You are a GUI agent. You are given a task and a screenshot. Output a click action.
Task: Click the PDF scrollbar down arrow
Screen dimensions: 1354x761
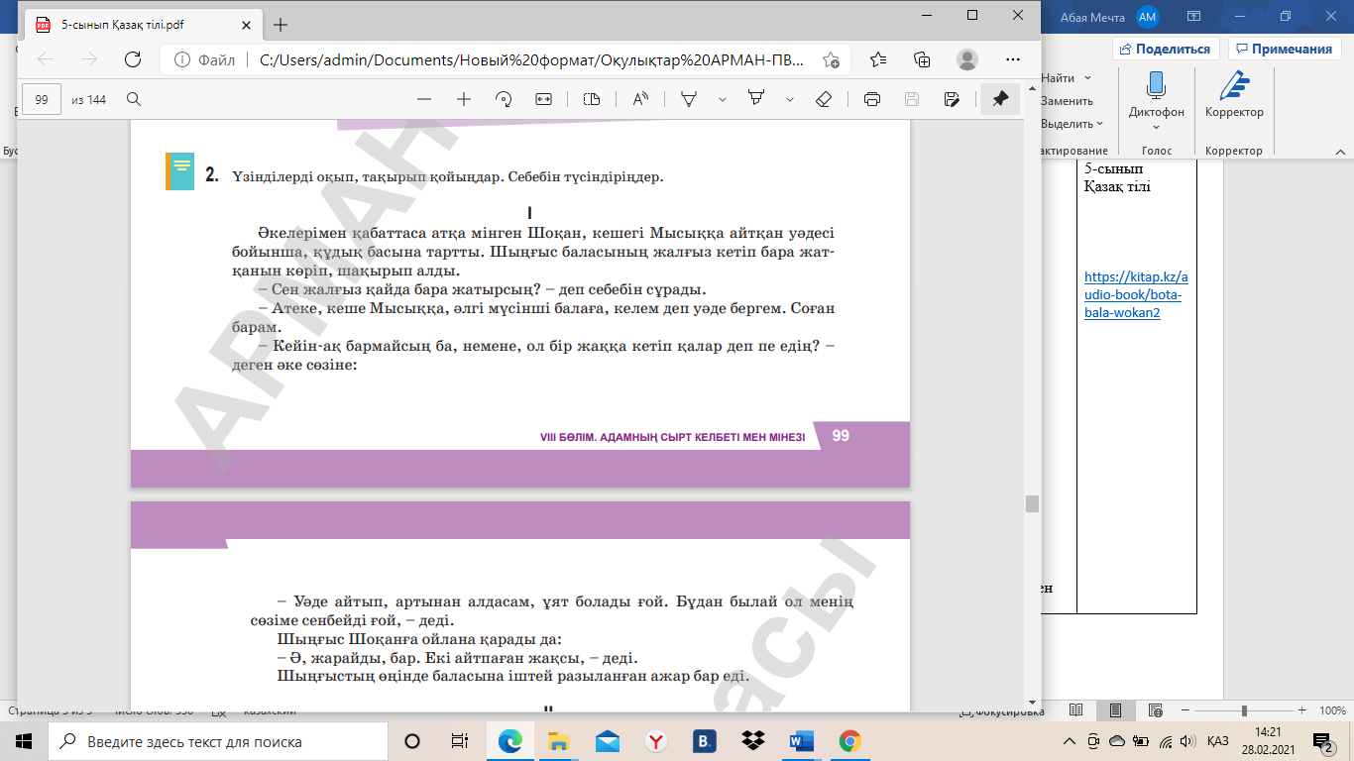[x=1032, y=703]
